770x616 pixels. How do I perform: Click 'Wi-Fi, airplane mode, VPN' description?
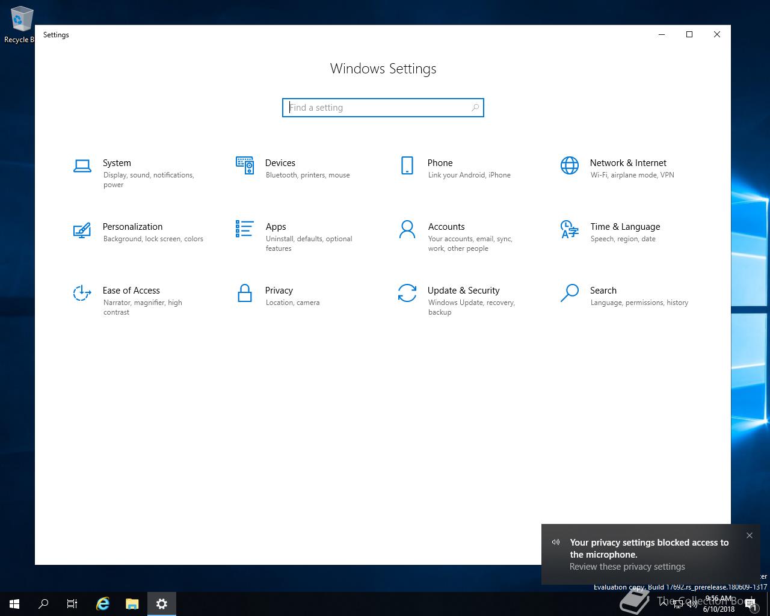point(632,175)
